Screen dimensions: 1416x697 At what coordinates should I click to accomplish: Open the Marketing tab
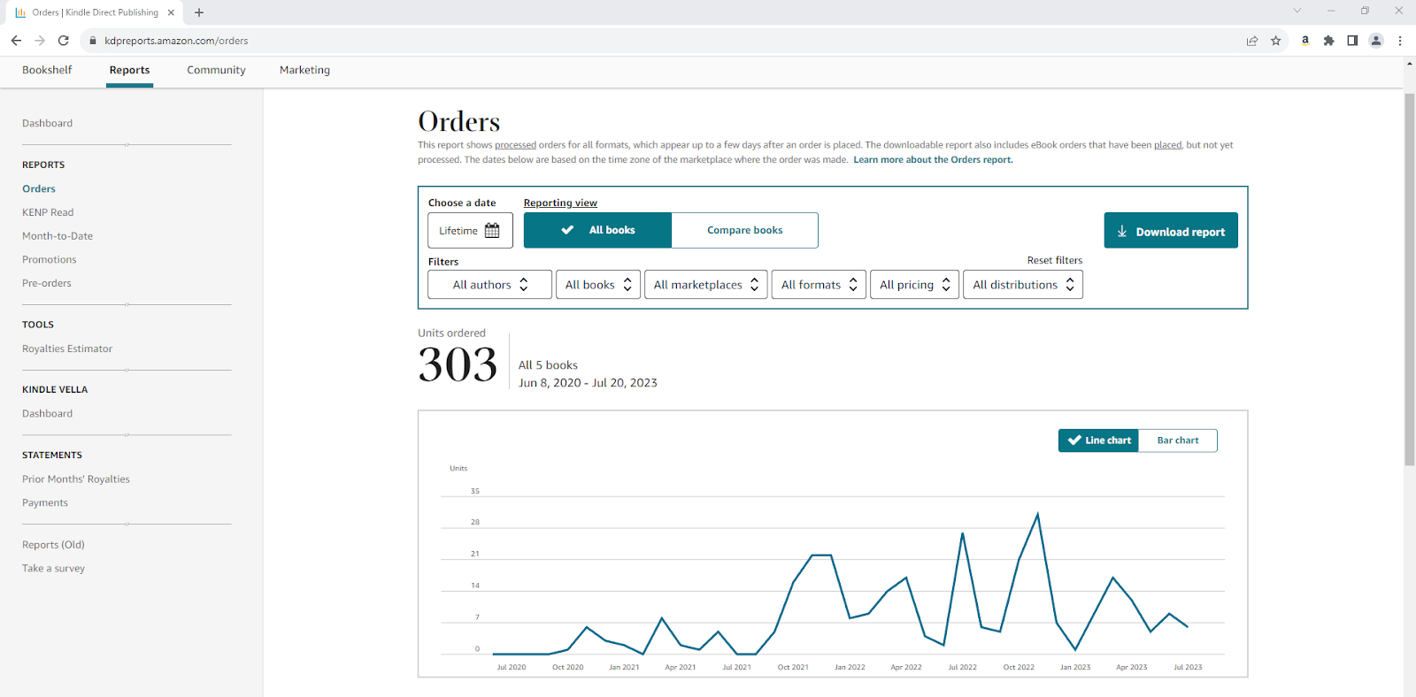coord(304,70)
